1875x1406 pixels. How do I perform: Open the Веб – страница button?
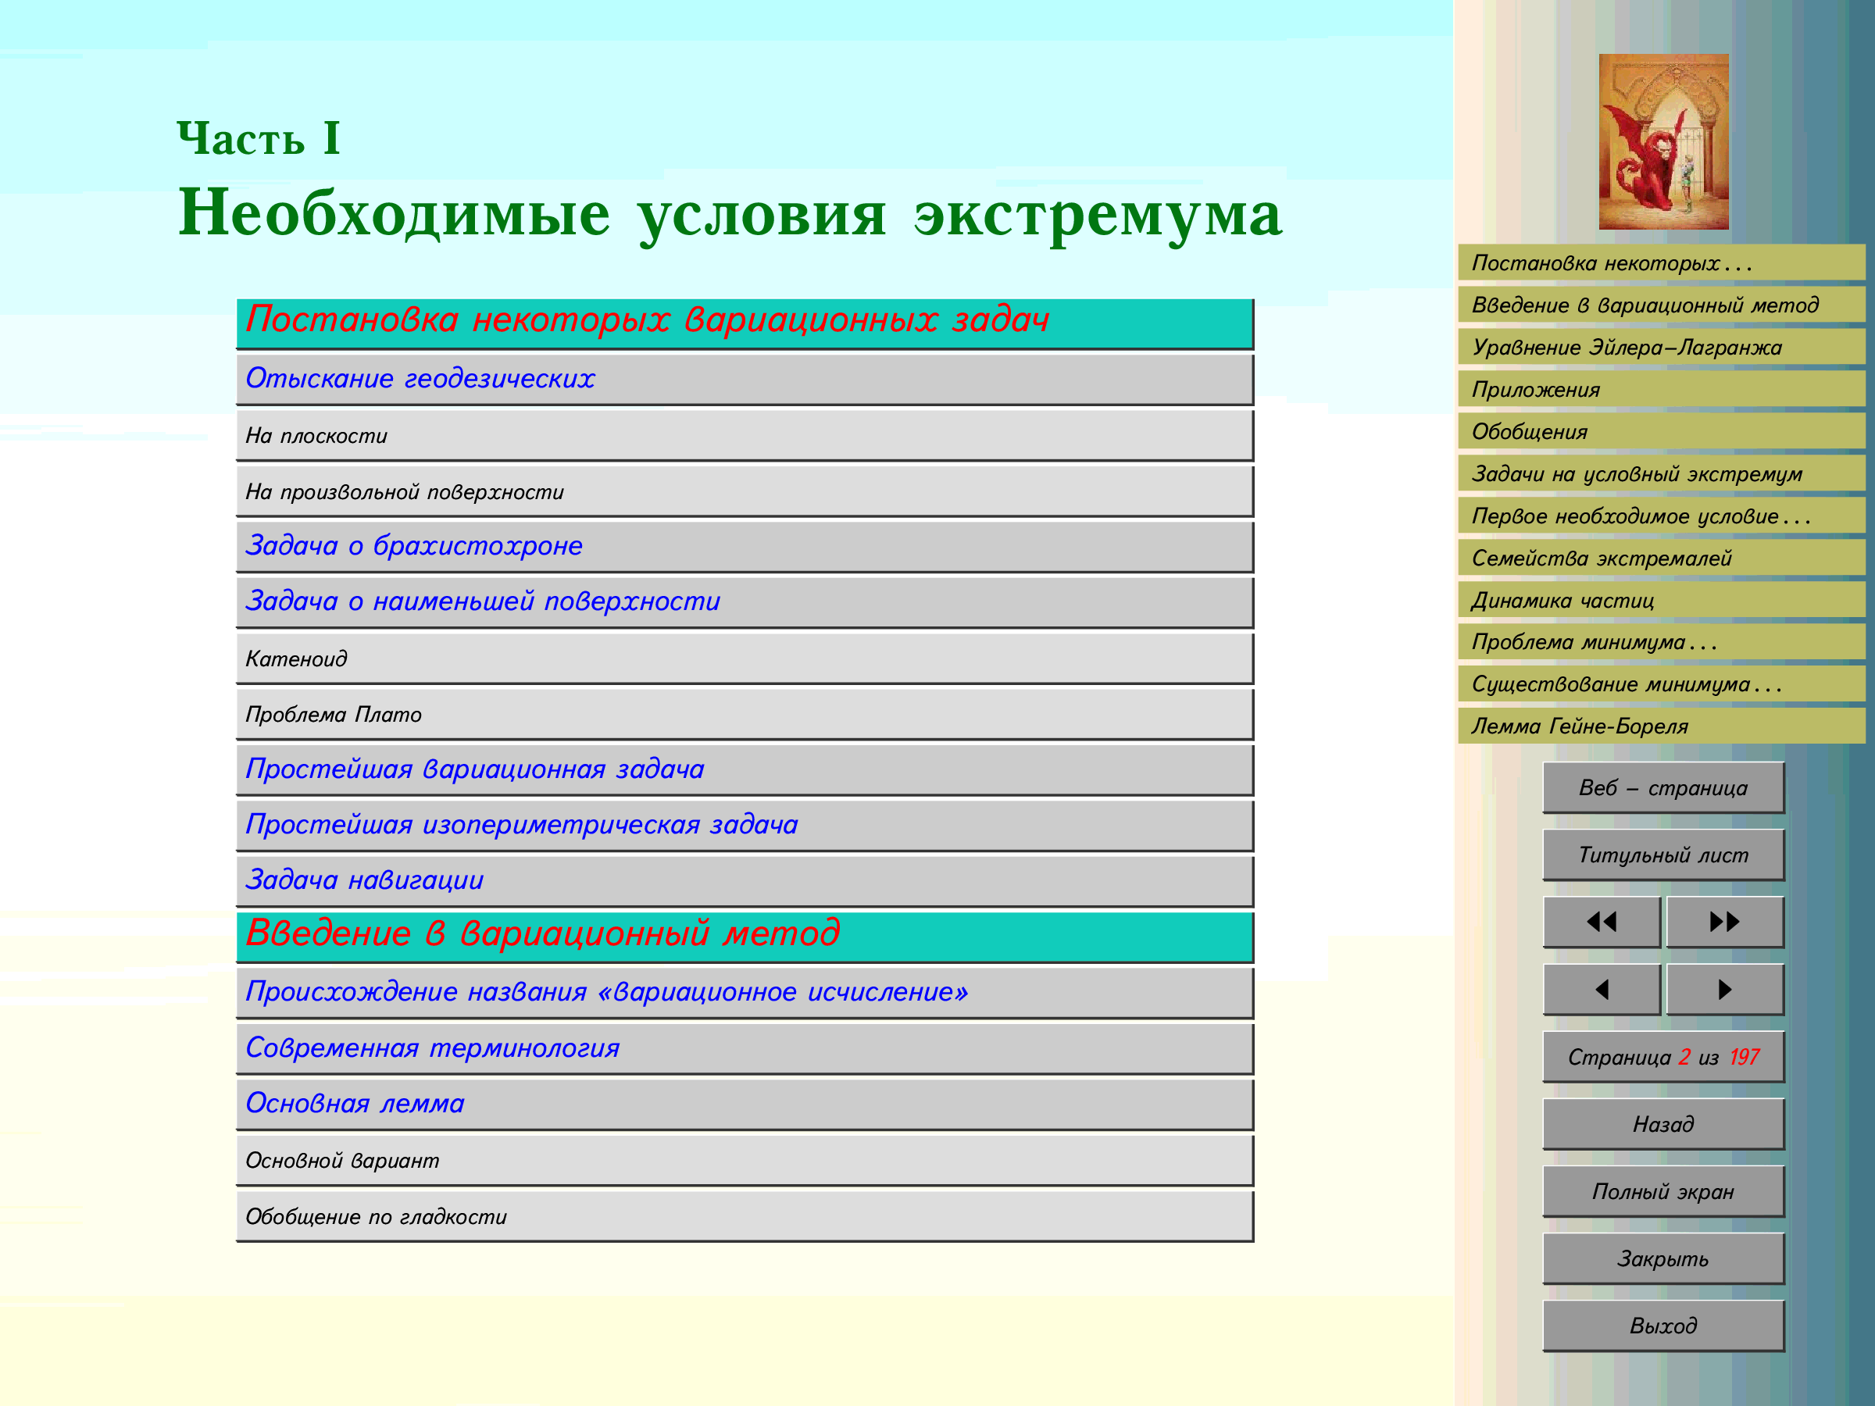click(x=1663, y=788)
